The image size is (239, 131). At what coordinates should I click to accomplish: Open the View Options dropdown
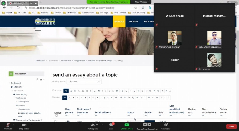[141, 2]
